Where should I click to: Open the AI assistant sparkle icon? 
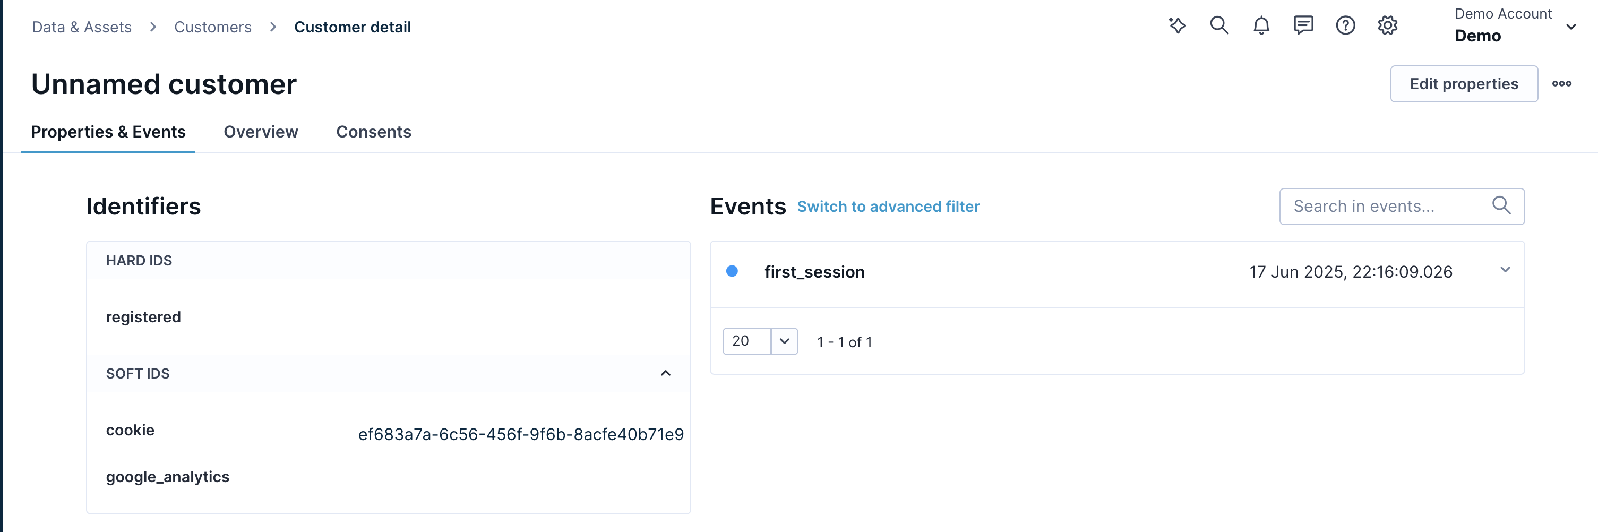1178,25
